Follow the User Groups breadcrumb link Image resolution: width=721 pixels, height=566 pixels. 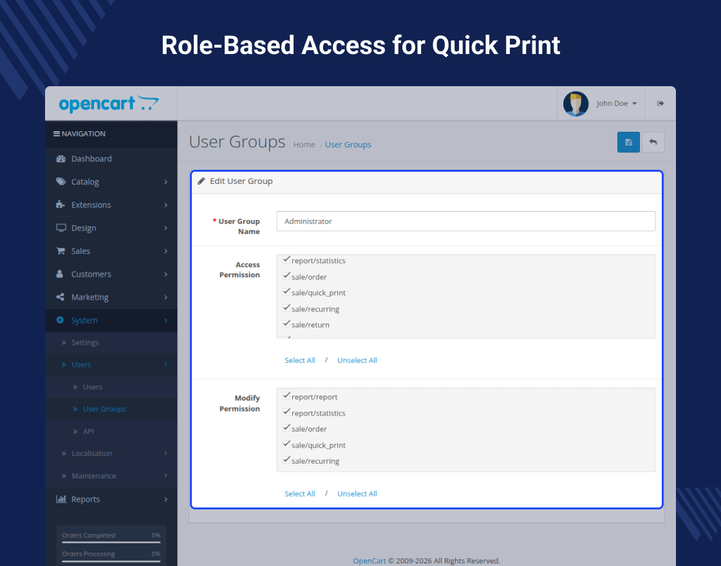tap(348, 145)
